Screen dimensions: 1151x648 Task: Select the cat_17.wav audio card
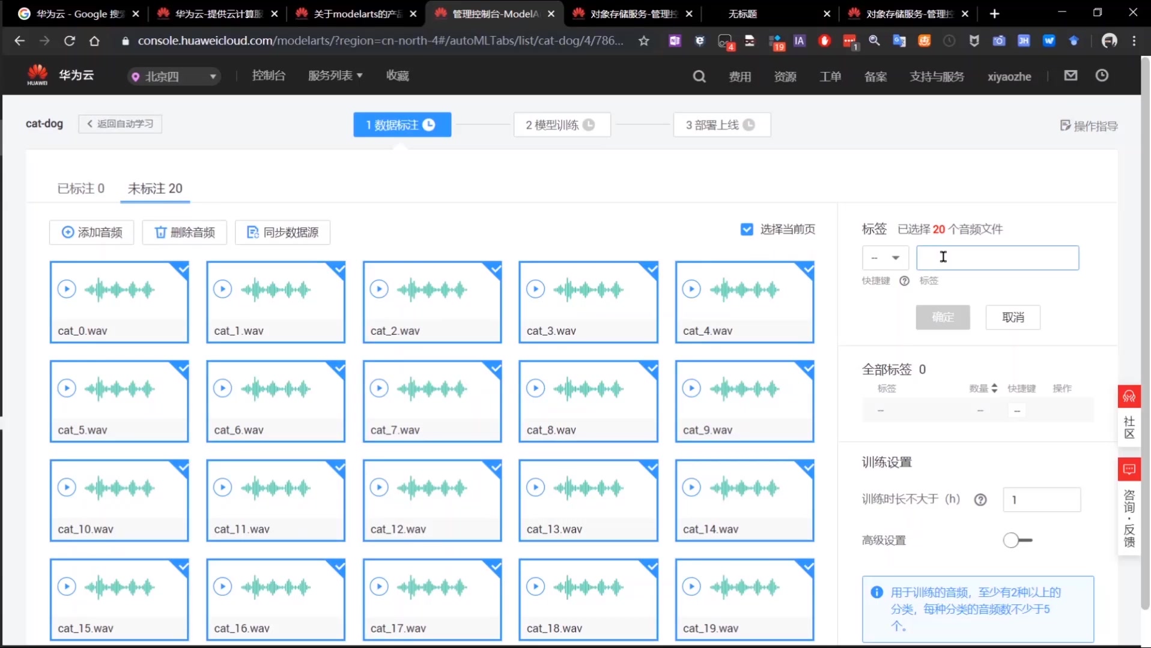432,599
